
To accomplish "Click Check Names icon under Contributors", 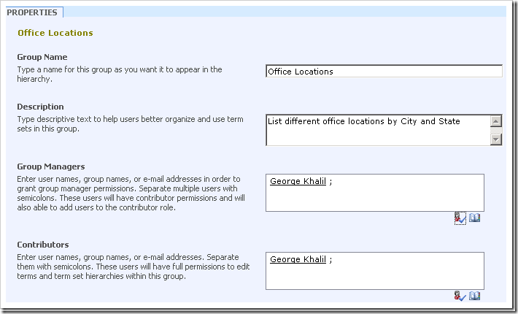I will click(x=460, y=296).
